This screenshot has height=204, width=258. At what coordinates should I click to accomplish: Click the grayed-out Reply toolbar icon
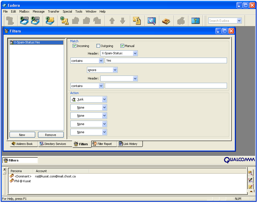tap(75, 21)
